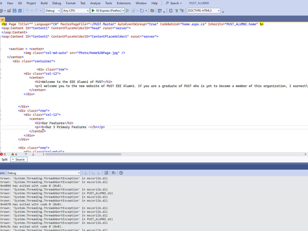The height and width of the screenshot is (231, 308).
Task: Click 'Our 3 Primary Features' code line
Action: coord(70,127)
